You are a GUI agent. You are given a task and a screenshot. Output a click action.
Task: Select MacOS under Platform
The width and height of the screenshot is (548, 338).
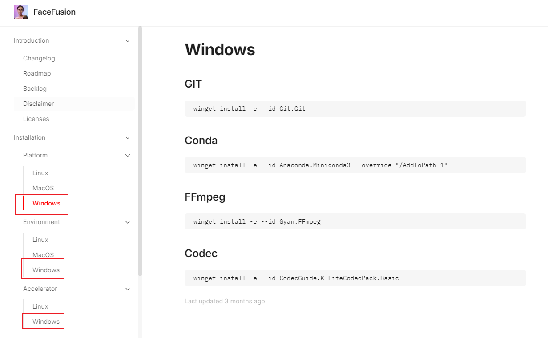coord(43,188)
